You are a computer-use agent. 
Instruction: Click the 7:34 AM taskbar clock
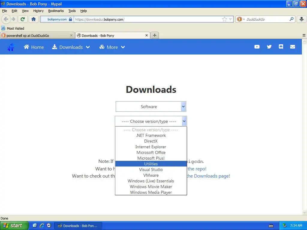(296, 226)
